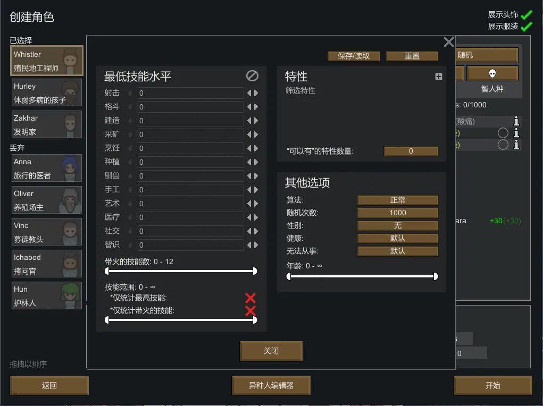Click the skull icon button under 随机
543x406 pixels.
[x=492, y=73]
